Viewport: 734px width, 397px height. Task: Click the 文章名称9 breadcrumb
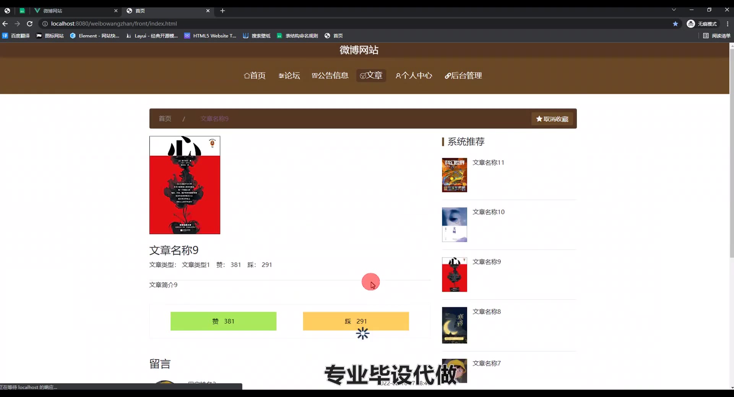click(214, 119)
